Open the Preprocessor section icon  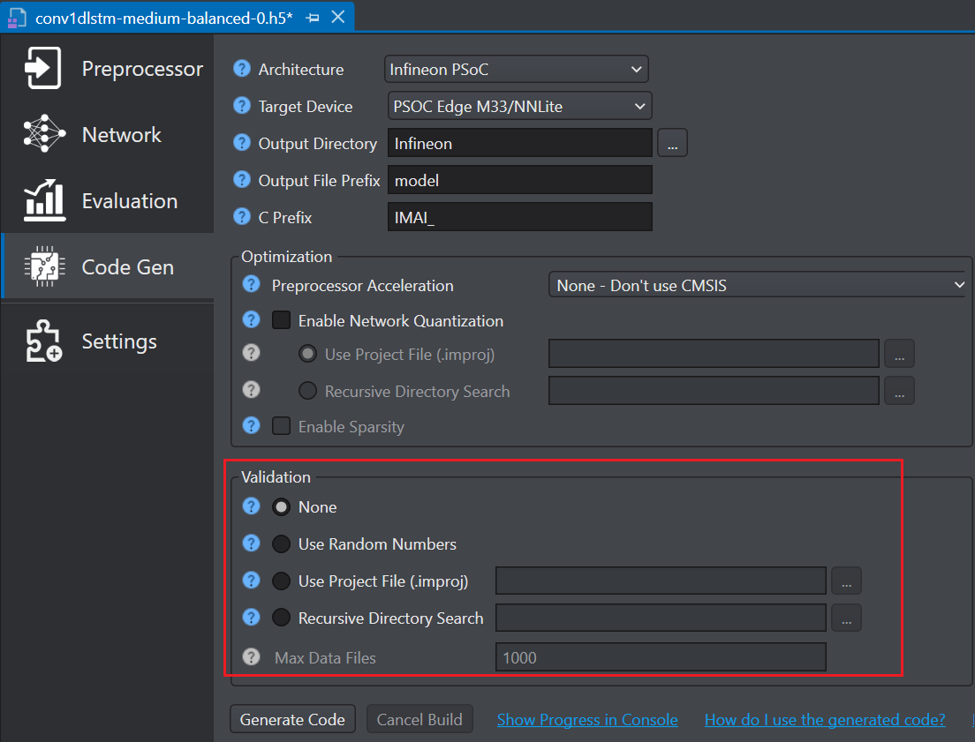tap(43, 68)
